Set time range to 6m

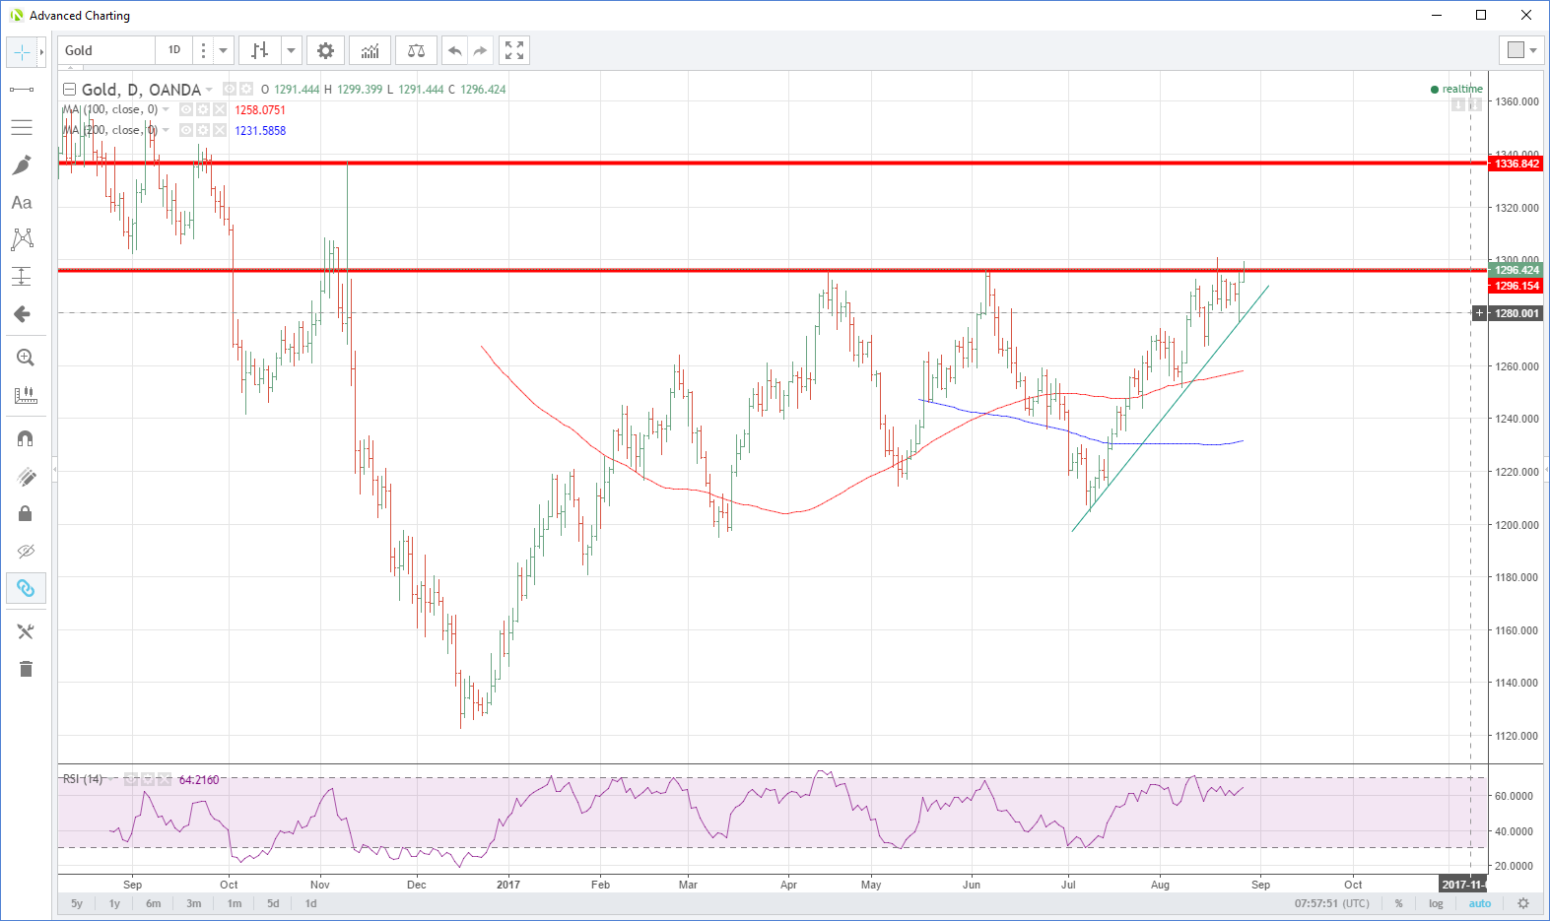(x=154, y=903)
